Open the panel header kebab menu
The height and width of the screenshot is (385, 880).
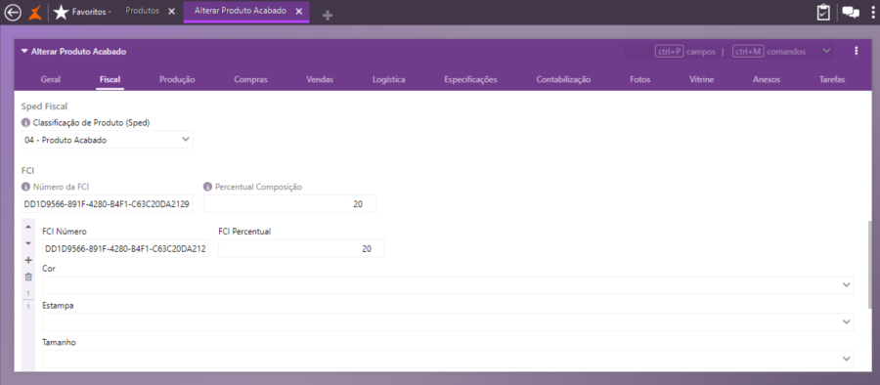point(856,51)
